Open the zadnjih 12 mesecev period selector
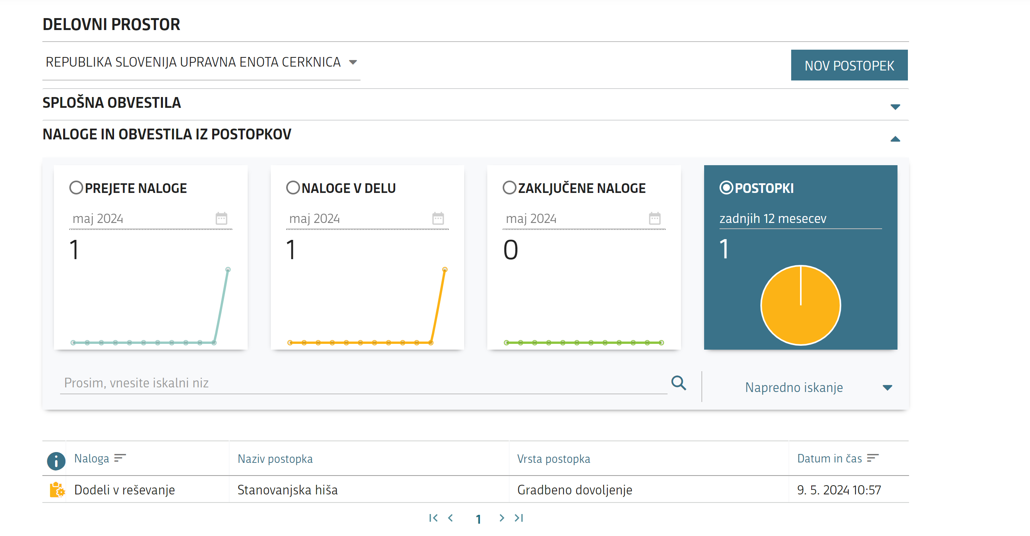The width and height of the screenshot is (1030, 536). pos(800,219)
